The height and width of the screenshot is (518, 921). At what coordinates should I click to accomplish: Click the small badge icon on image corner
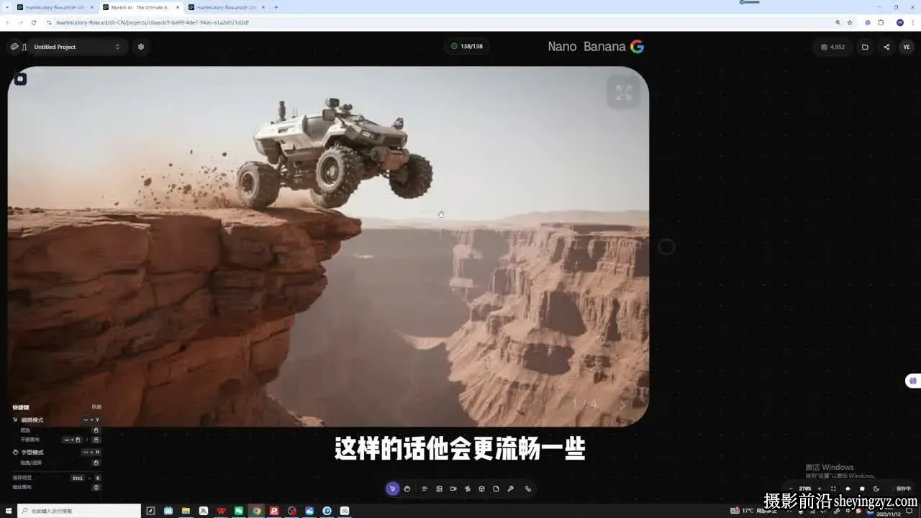[x=20, y=79]
